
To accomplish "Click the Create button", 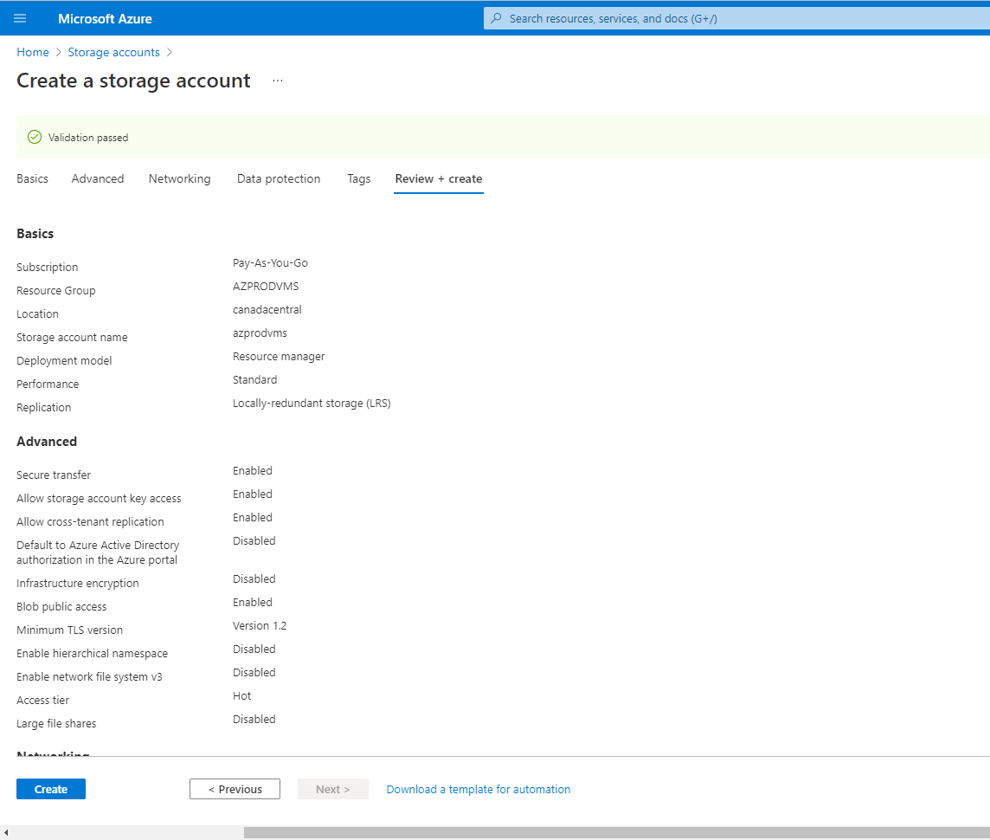I will pos(51,789).
